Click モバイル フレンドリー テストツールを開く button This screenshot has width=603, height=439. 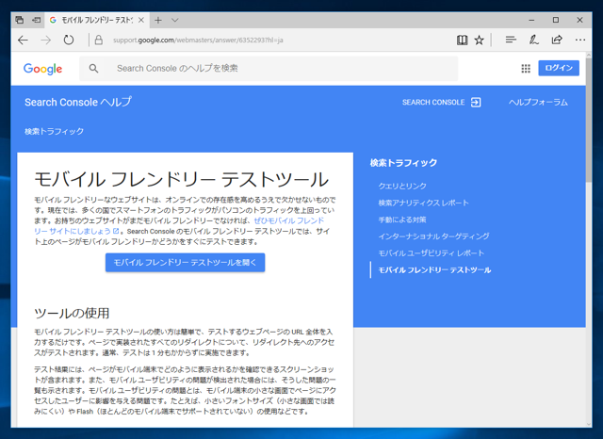(186, 263)
